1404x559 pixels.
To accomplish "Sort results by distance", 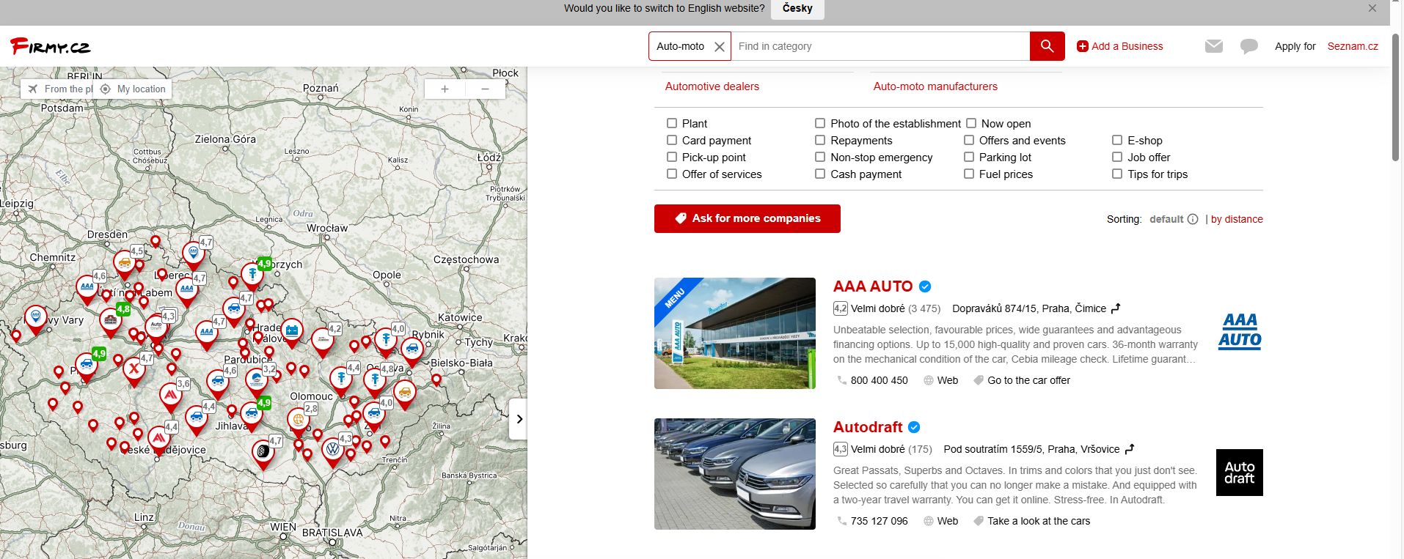I will [1237, 219].
